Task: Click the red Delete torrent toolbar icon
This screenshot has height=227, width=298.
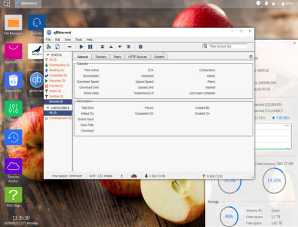Action: point(69,47)
